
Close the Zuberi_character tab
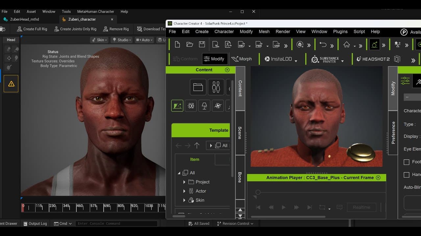(112, 19)
